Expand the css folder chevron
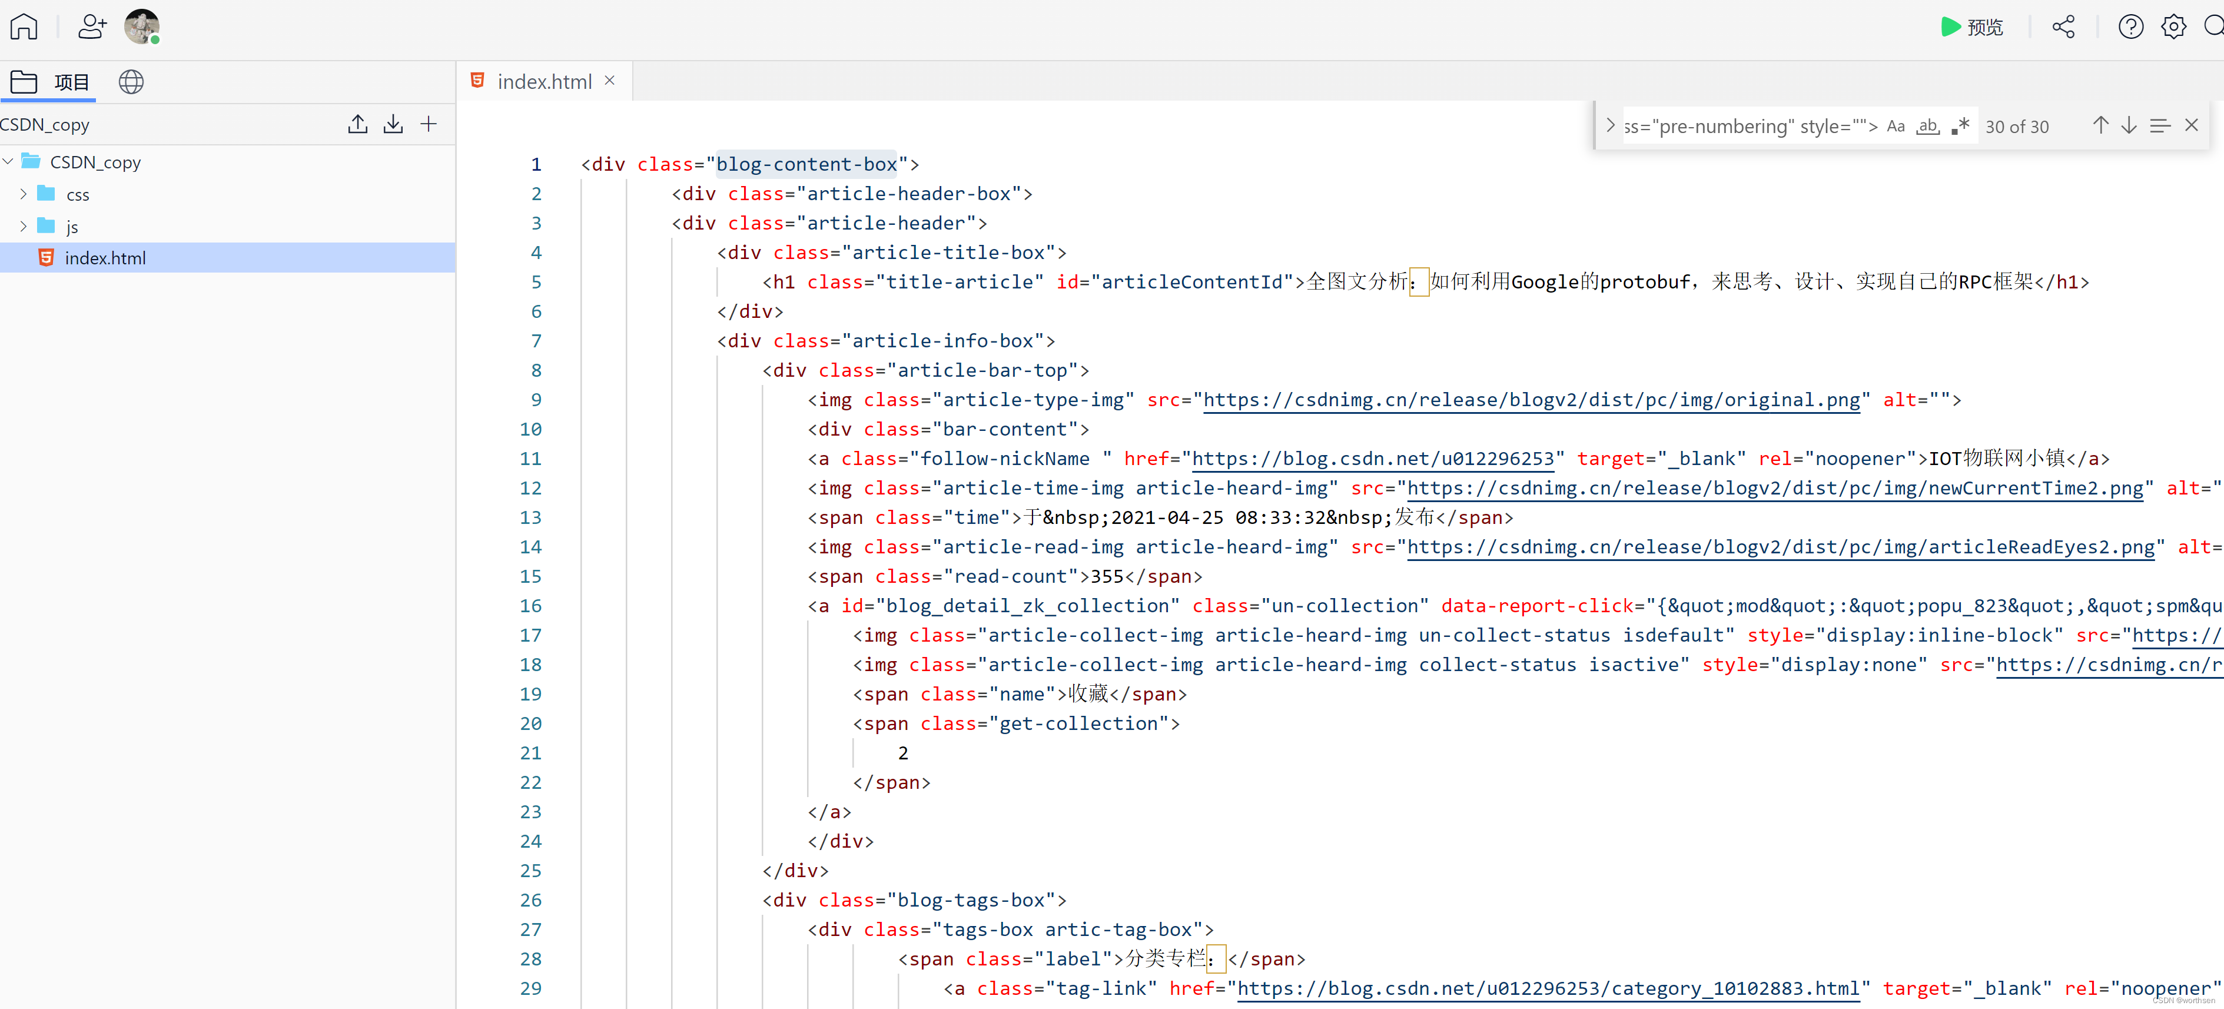2224x1009 pixels. pyautogui.click(x=24, y=194)
